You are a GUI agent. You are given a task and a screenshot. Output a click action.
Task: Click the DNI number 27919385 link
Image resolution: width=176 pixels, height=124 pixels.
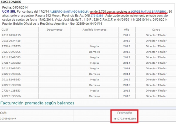tap(97, 16)
